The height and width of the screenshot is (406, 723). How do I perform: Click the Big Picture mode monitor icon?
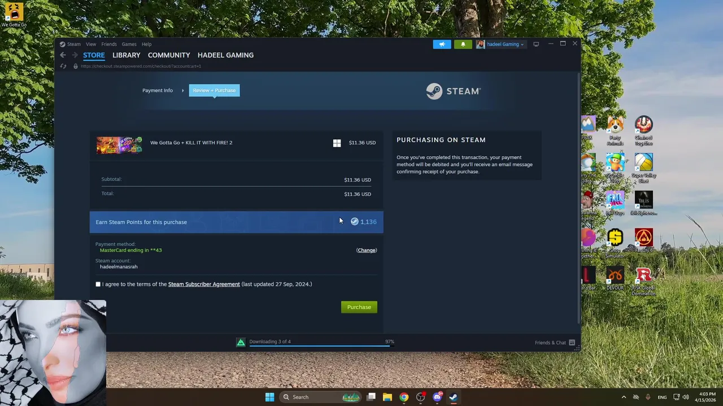pyautogui.click(x=536, y=44)
